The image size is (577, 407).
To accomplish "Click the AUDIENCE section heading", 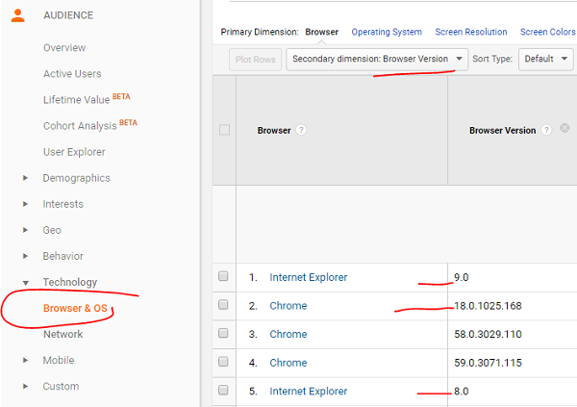I will pyautogui.click(x=68, y=15).
